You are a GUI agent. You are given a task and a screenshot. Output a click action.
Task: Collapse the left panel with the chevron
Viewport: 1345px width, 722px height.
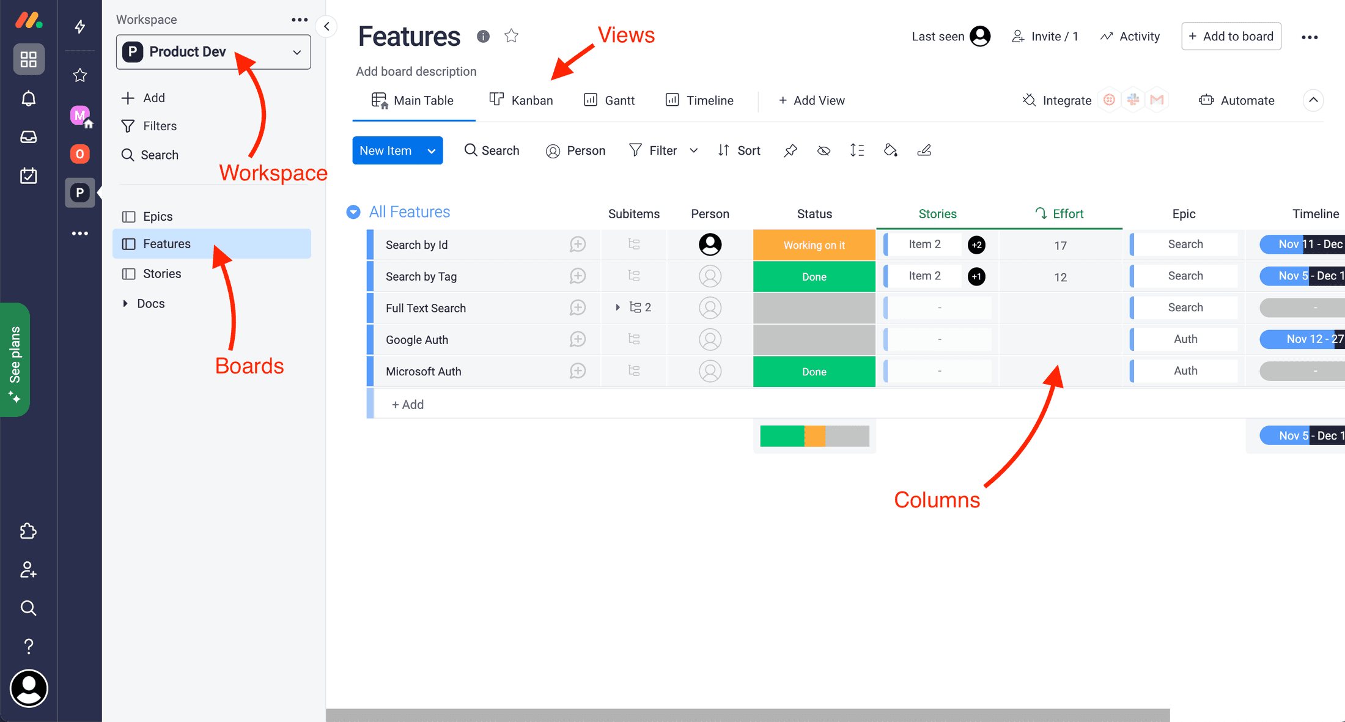tap(326, 26)
